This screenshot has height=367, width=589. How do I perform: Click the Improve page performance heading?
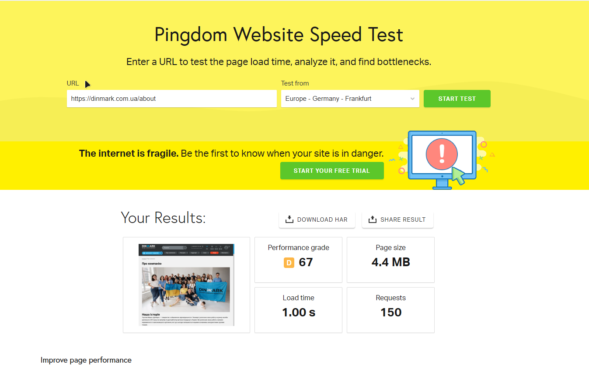[86, 360]
